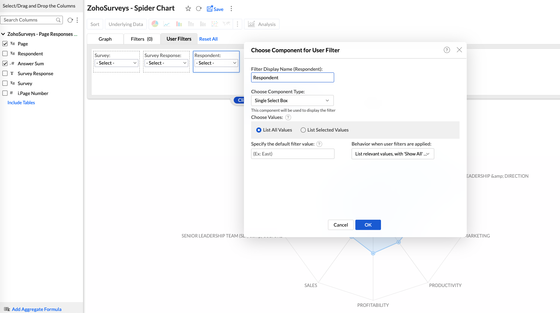The height and width of the screenshot is (313, 560).
Task: Select the pie chart type icon
Action: (x=155, y=24)
